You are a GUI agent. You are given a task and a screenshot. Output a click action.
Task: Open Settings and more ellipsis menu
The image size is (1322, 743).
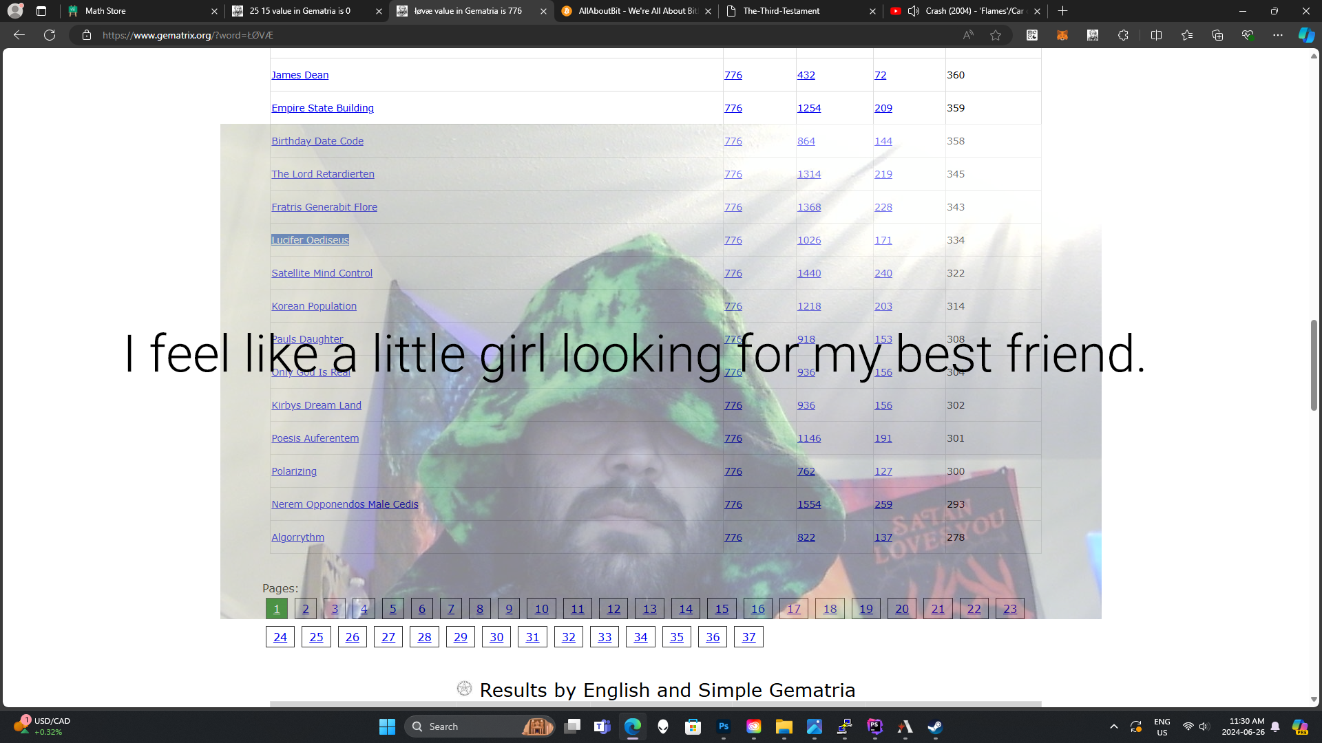(x=1277, y=35)
